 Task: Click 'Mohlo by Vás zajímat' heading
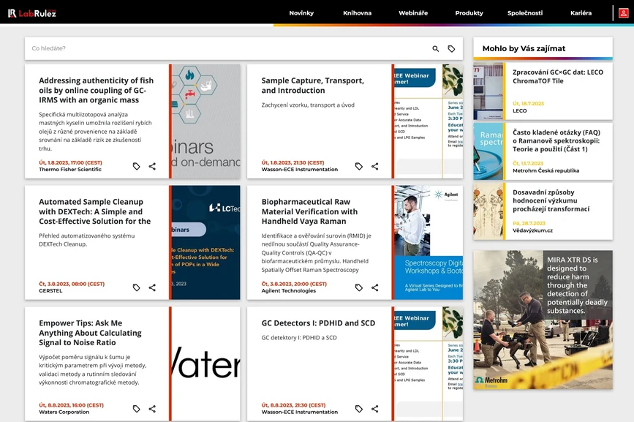click(x=524, y=48)
